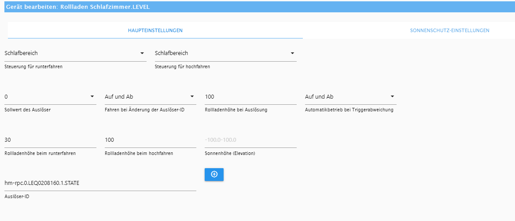Click the 'Auslöser-ID' label text
The width and height of the screenshot is (515, 221).
(17, 197)
